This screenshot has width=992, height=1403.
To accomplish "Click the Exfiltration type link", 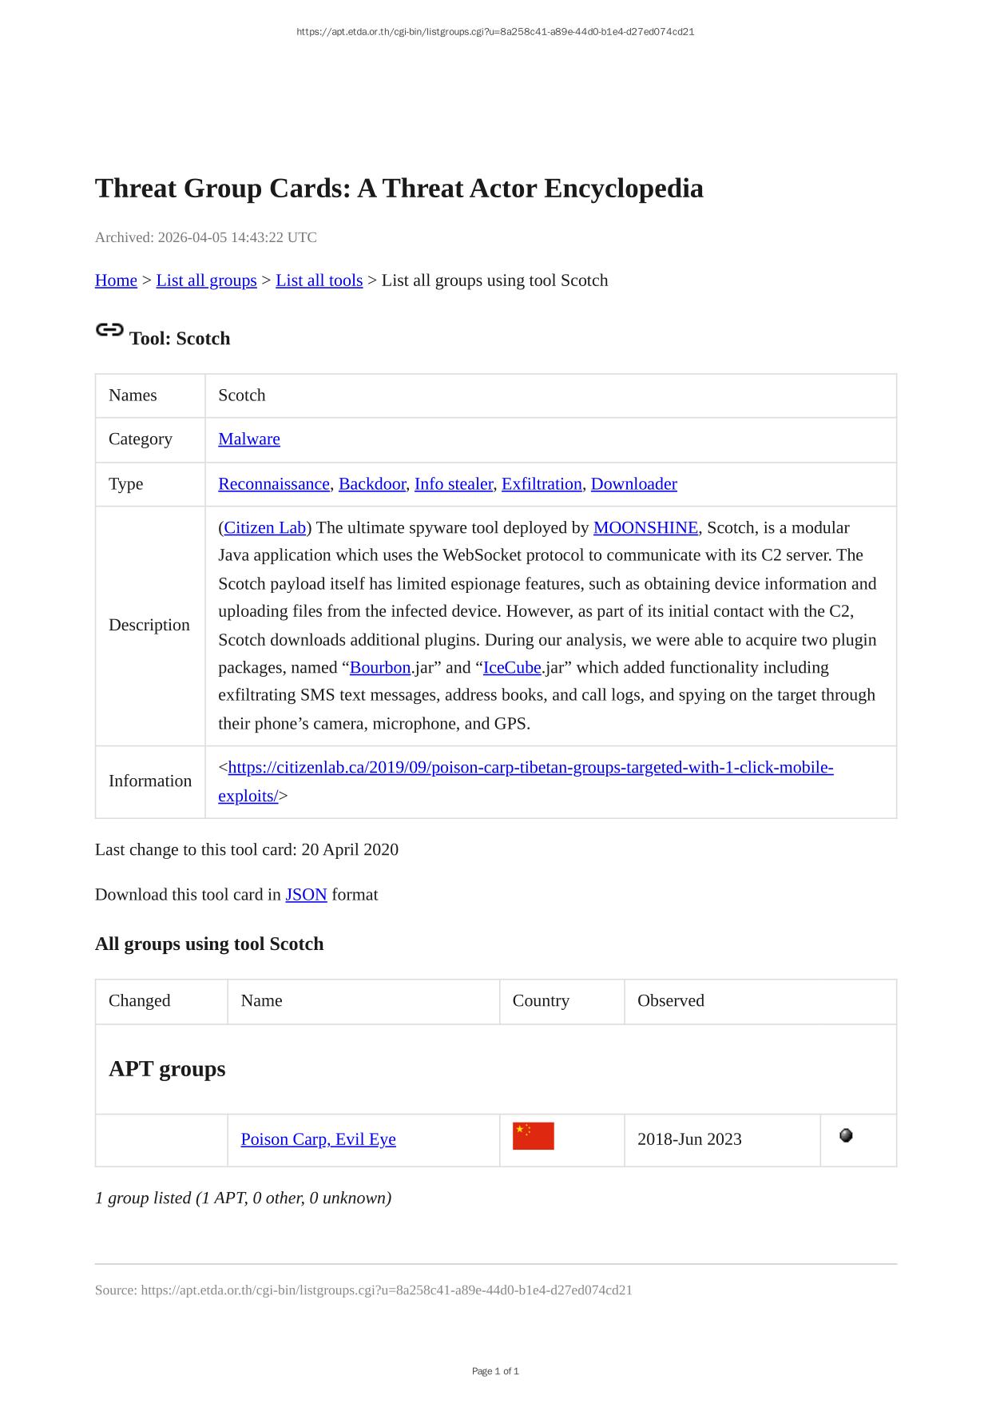I will tap(542, 484).
